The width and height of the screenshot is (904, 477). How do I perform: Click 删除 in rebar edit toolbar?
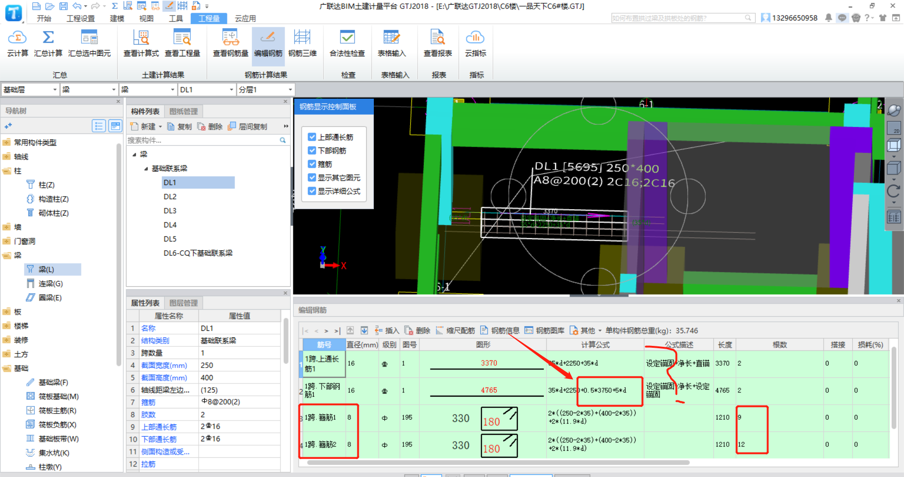click(418, 330)
